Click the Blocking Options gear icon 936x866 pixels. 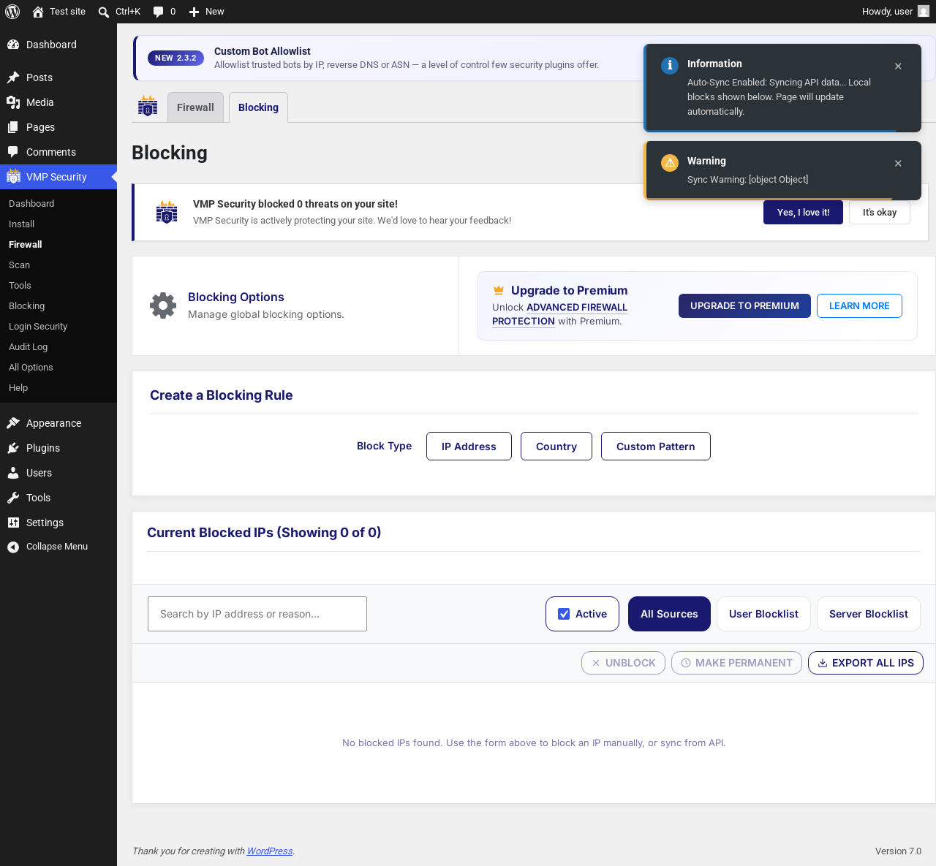pyautogui.click(x=163, y=305)
